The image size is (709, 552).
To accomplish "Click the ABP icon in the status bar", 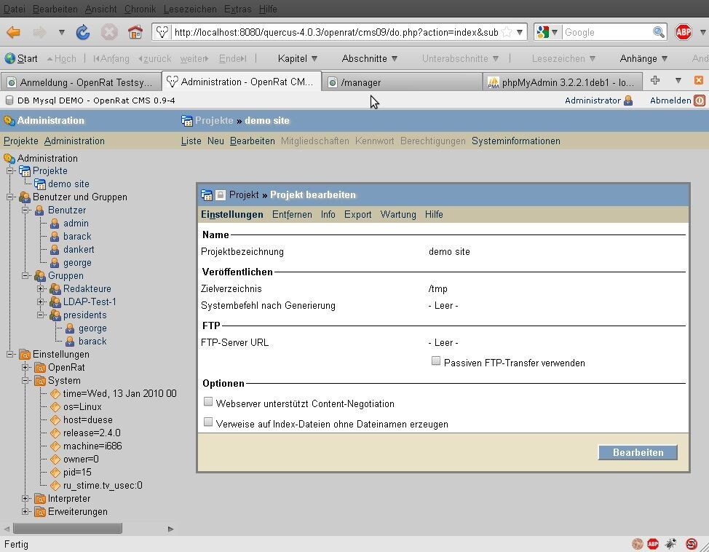I will (x=653, y=544).
